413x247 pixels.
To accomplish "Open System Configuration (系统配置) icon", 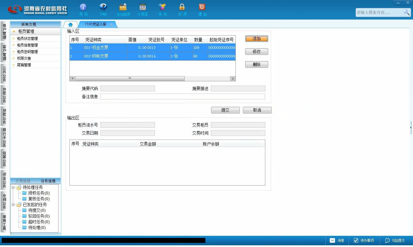I will [x=123, y=10].
